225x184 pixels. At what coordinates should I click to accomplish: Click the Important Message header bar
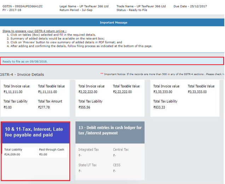coord(113,23)
